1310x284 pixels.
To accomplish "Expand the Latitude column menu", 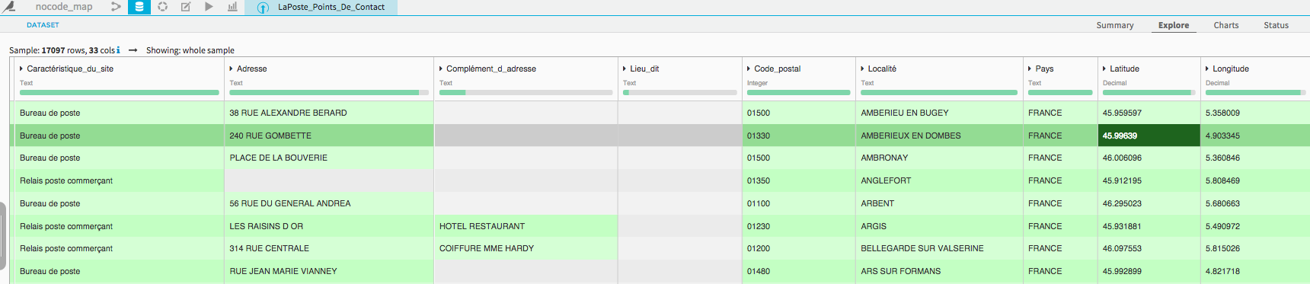I will point(1104,69).
